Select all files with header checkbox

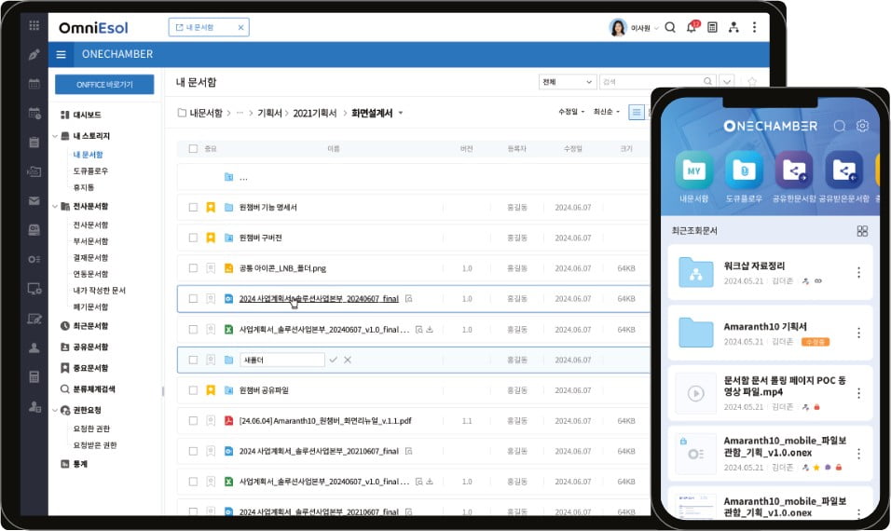(193, 149)
